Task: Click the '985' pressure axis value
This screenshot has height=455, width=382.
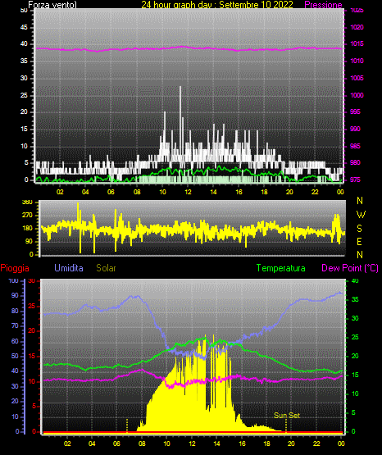Action: click(x=355, y=146)
